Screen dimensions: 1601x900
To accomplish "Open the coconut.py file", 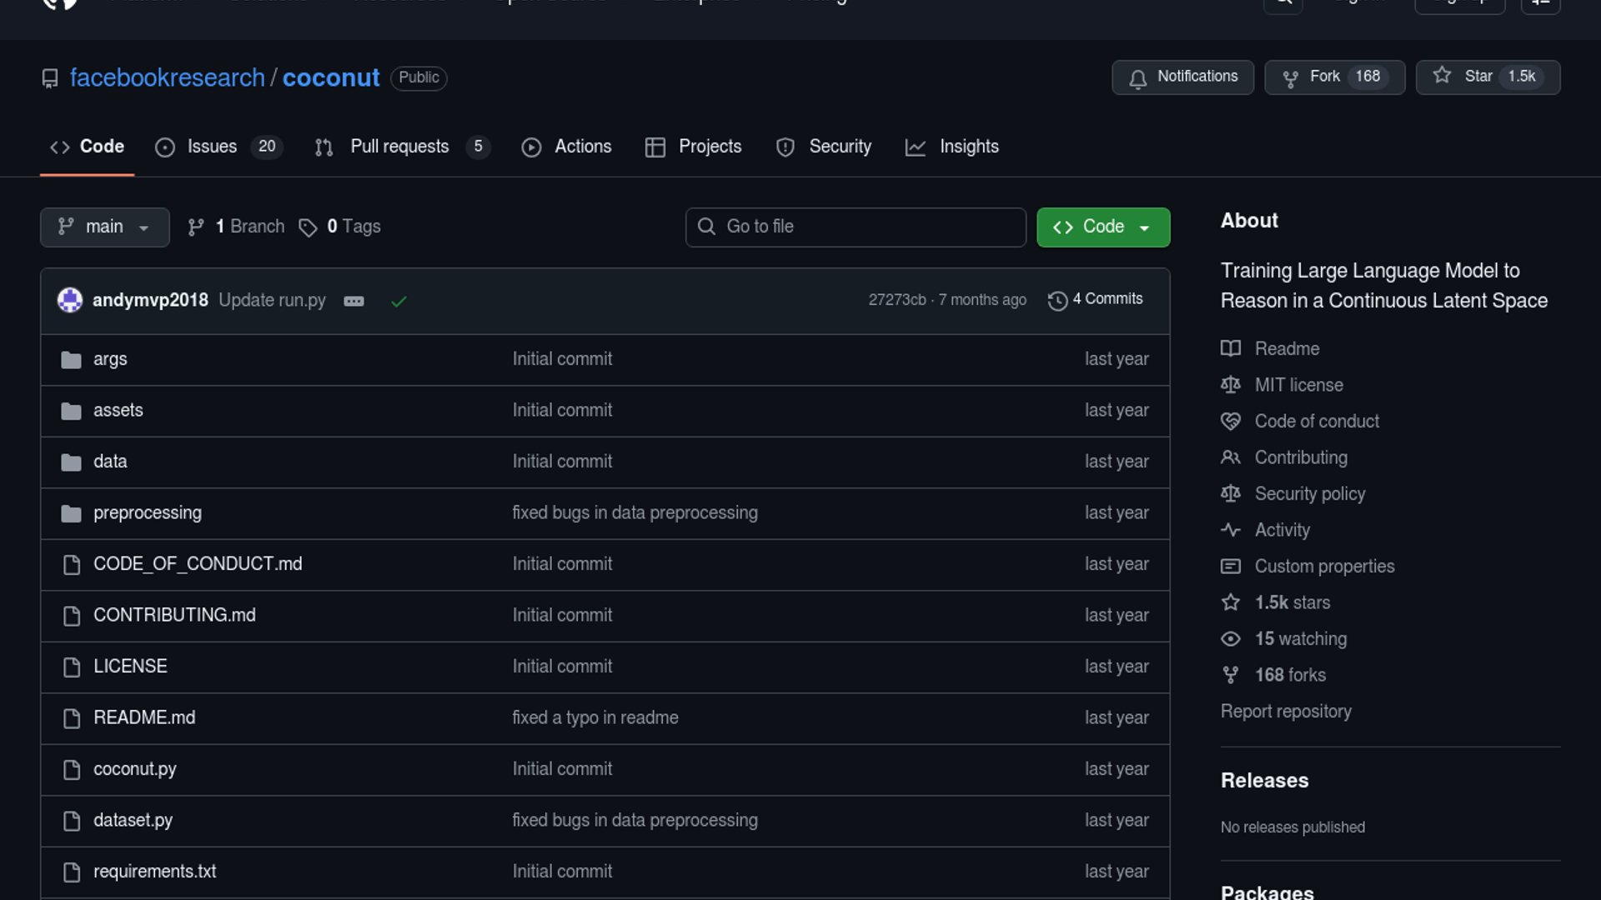I will pos(135,769).
